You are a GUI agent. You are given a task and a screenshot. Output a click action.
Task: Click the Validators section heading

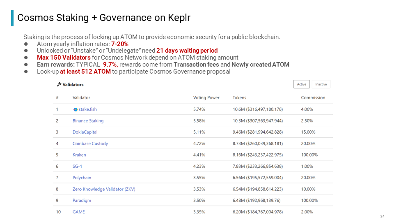73,85
